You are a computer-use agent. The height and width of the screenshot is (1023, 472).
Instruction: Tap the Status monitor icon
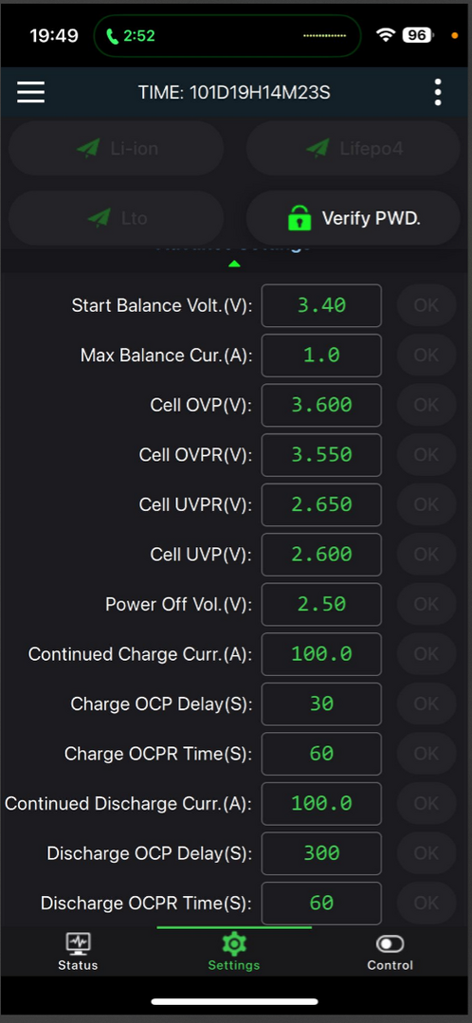(78, 943)
